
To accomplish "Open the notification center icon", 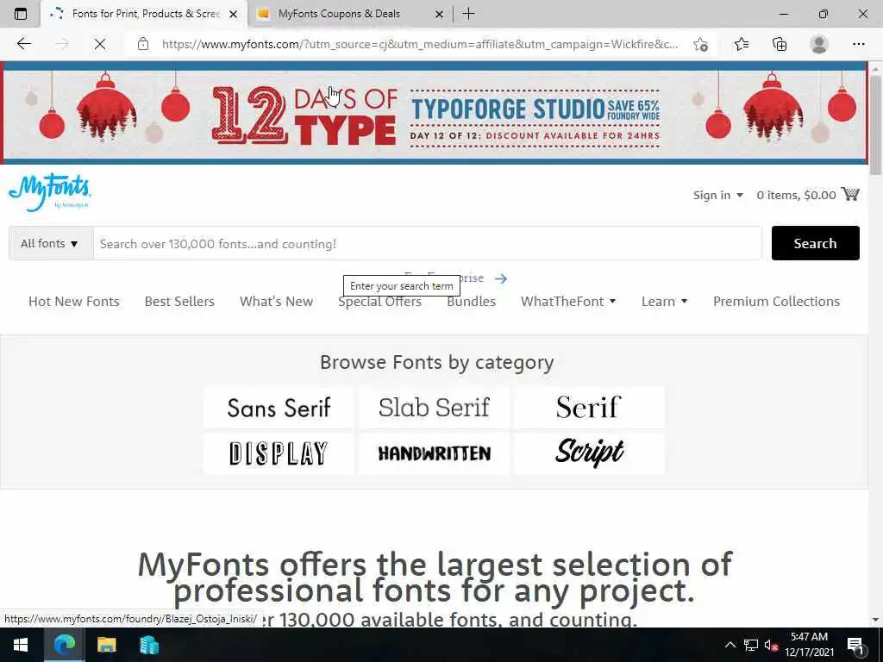I will pyautogui.click(x=855, y=645).
